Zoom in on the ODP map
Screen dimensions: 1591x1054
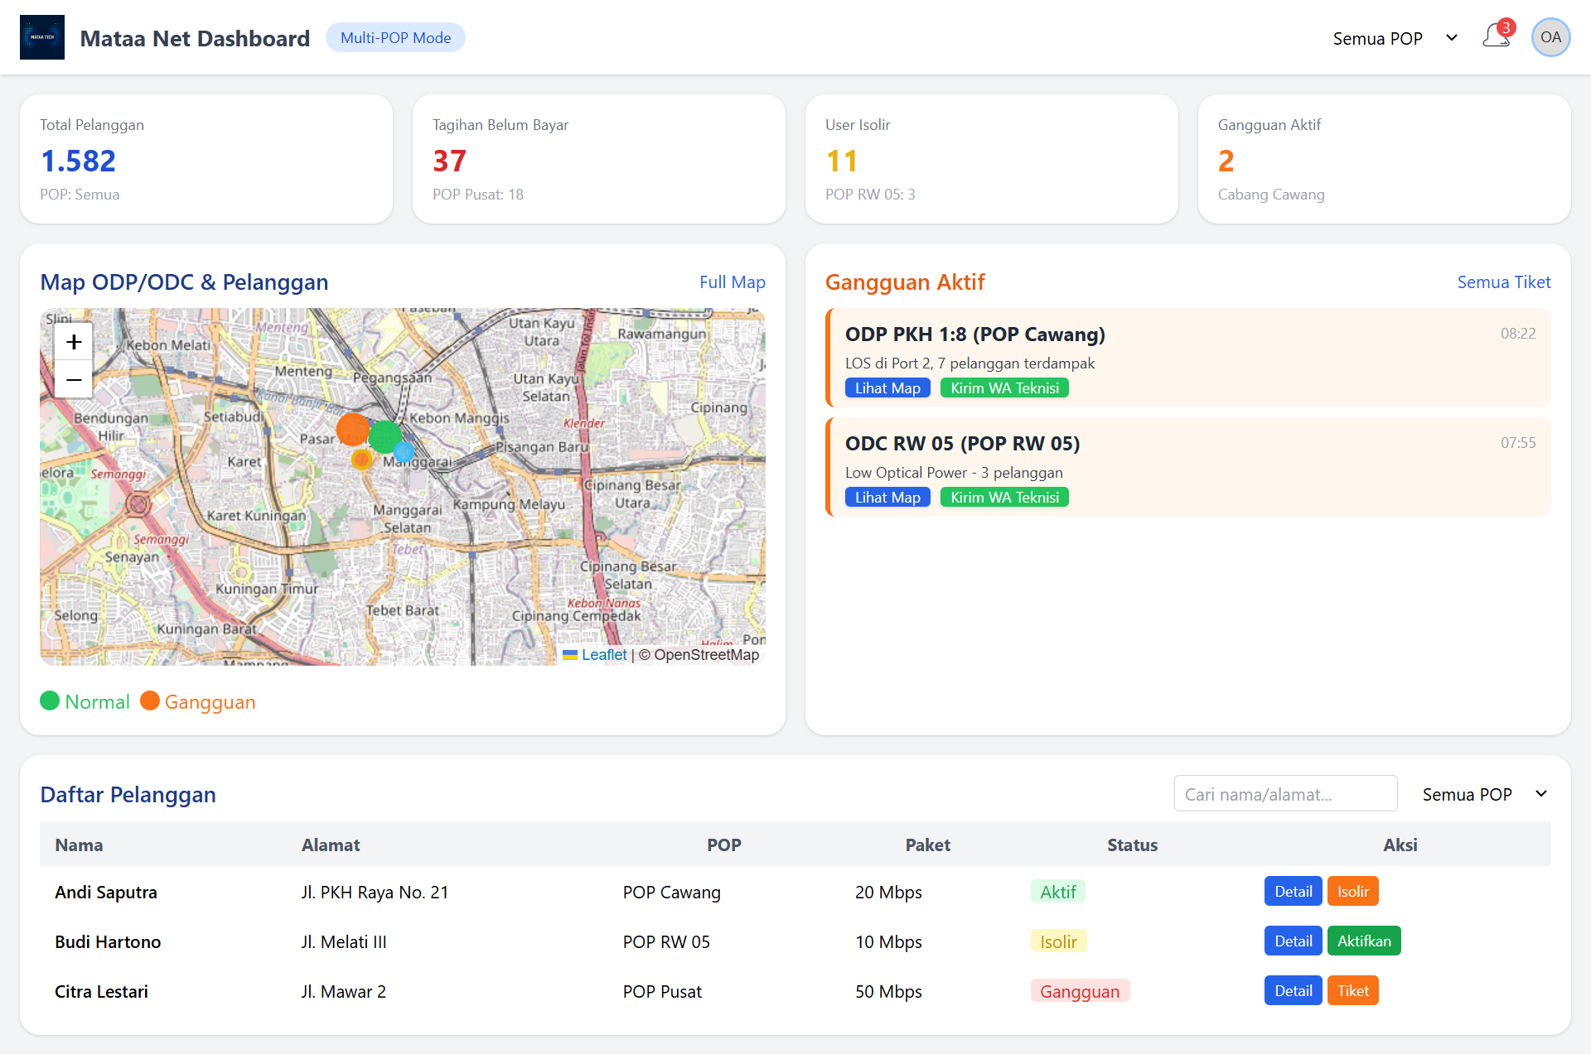(73, 341)
